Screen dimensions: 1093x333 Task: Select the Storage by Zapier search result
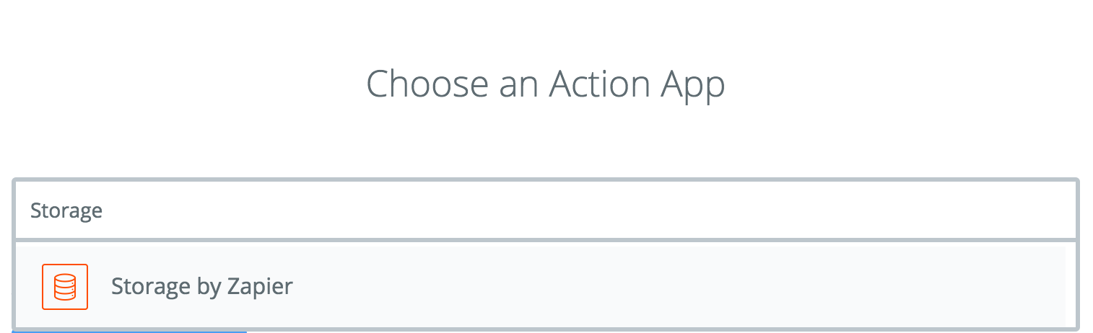pyautogui.click(x=540, y=286)
